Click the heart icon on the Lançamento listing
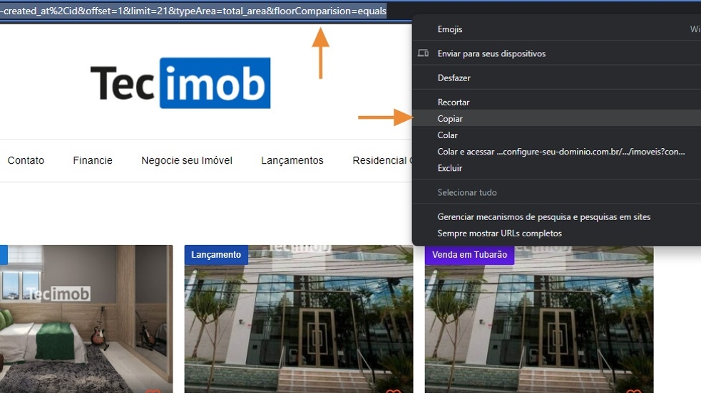This screenshot has height=393, width=701. click(394, 391)
